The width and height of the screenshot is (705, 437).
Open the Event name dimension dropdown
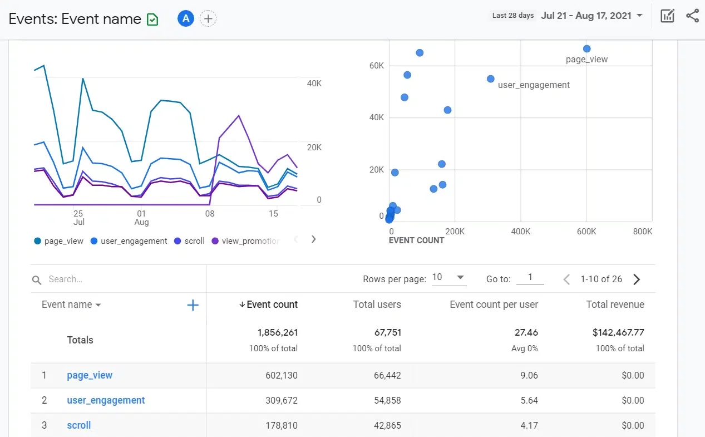[70, 305]
